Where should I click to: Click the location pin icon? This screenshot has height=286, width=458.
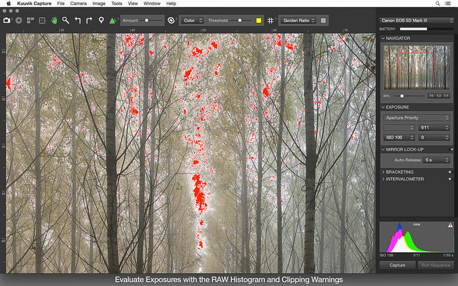[101, 21]
